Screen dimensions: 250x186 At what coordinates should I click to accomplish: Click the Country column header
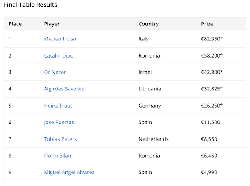click(x=149, y=24)
